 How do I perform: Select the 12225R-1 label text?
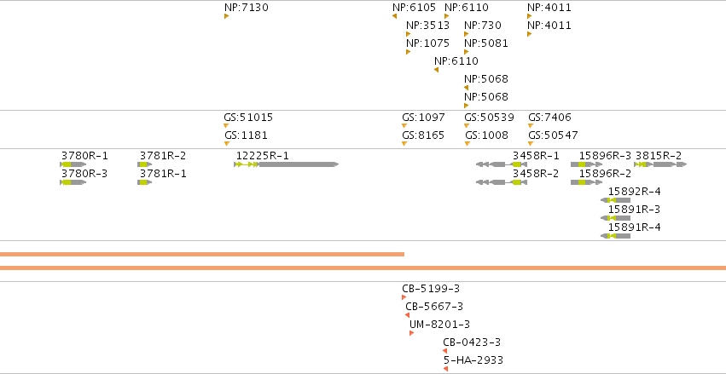tap(263, 156)
